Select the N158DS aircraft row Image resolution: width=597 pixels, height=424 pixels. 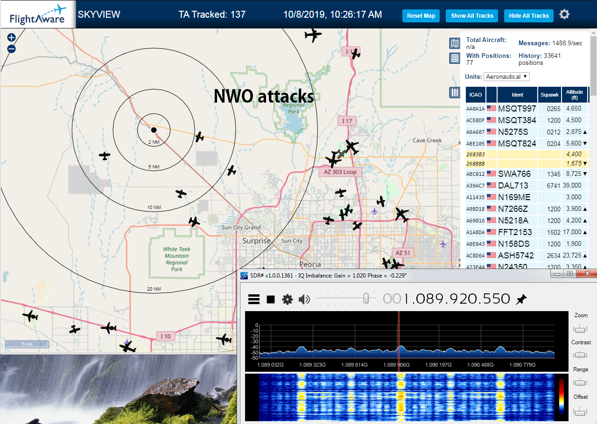point(527,244)
